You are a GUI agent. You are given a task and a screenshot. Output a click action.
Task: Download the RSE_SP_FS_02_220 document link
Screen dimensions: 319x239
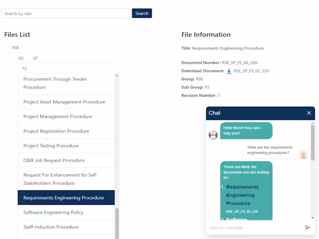[x=251, y=71]
